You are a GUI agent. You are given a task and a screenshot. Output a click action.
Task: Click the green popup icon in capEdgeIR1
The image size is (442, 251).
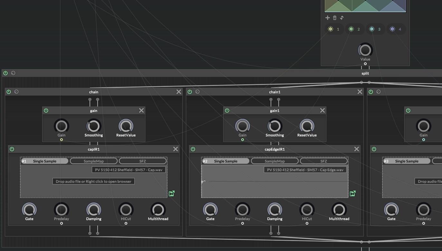(x=353, y=193)
